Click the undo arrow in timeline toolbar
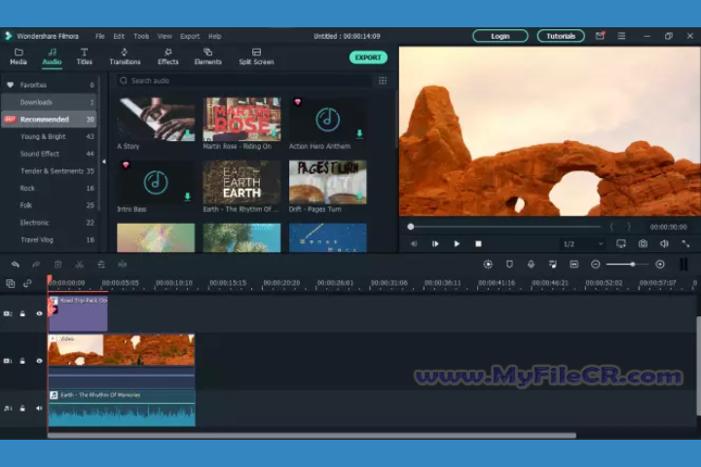701x467 pixels. coord(16,264)
